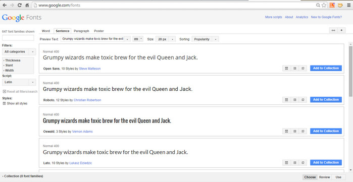Open the pop-out icon in the Open Sans row

pos(303,68)
